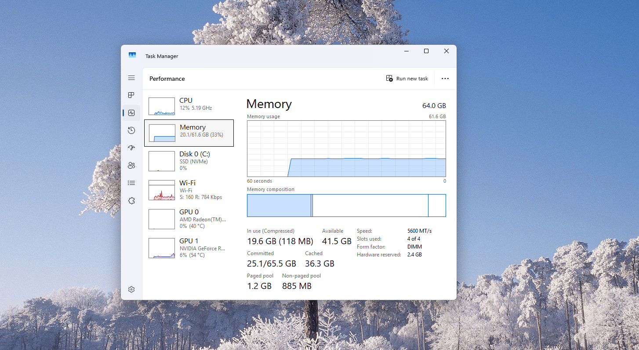The height and width of the screenshot is (350, 639).
Task: Open Task Manager settings gear
Action: coord(131,289)
